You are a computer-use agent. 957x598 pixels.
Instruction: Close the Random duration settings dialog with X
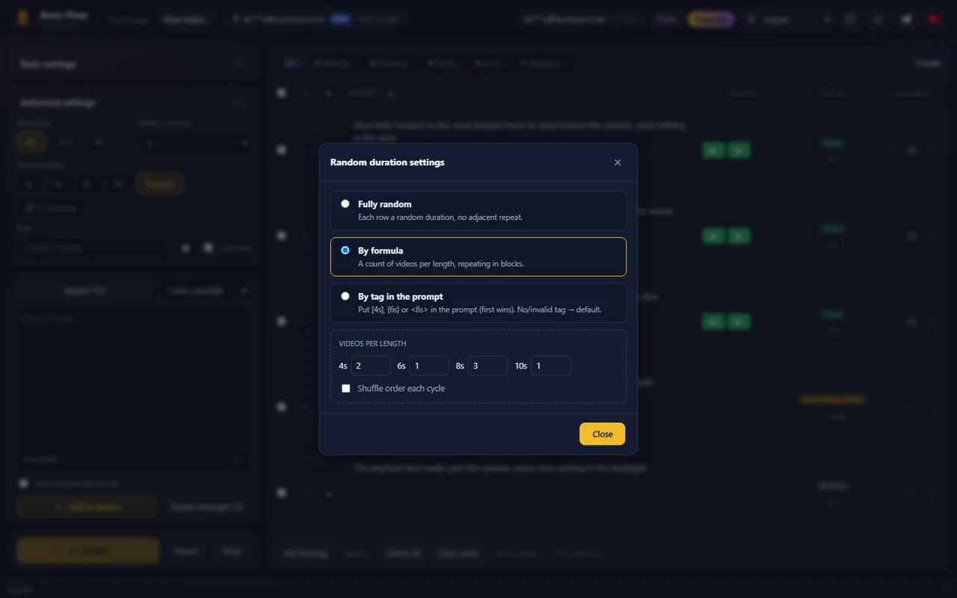[x=618, y=162]
